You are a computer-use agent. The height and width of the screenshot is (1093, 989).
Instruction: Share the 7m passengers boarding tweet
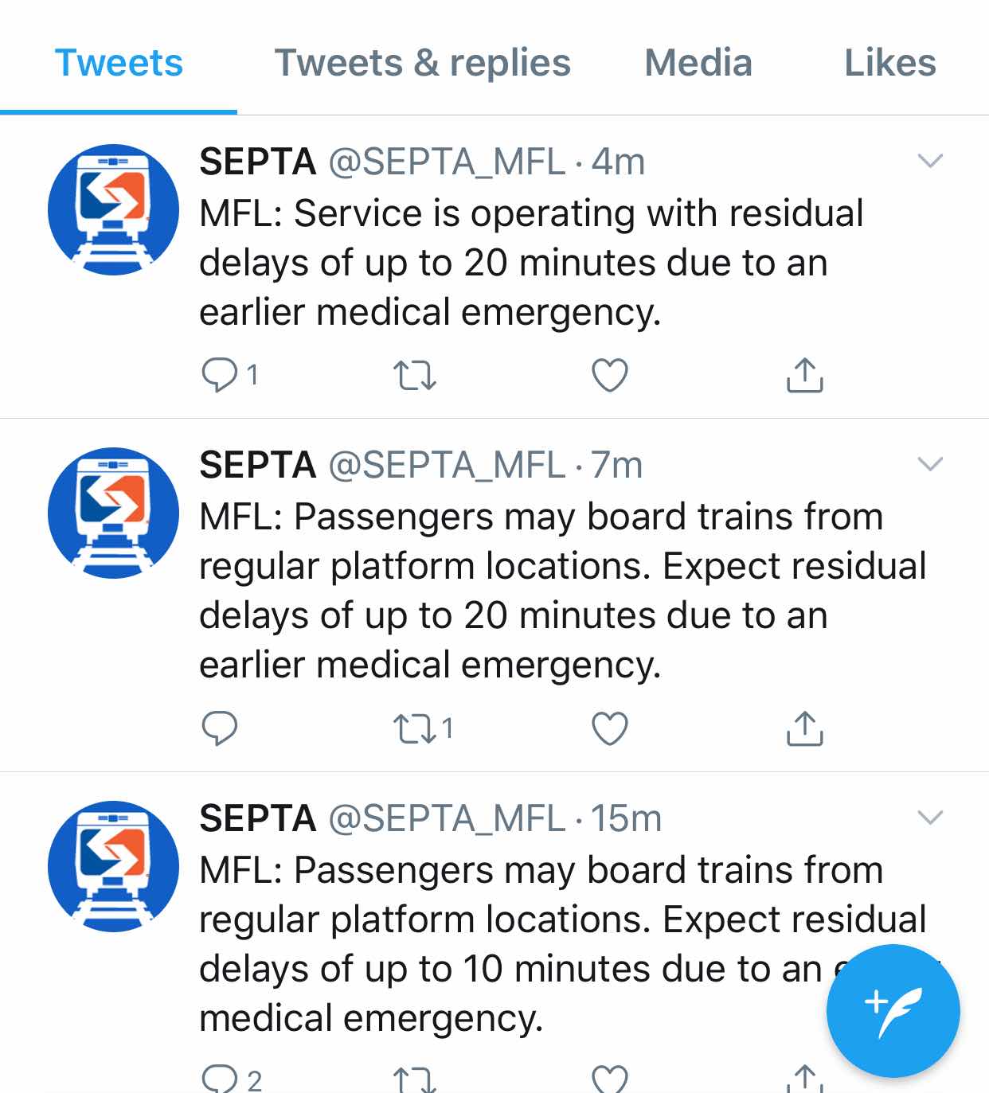[x=805, y=728]
